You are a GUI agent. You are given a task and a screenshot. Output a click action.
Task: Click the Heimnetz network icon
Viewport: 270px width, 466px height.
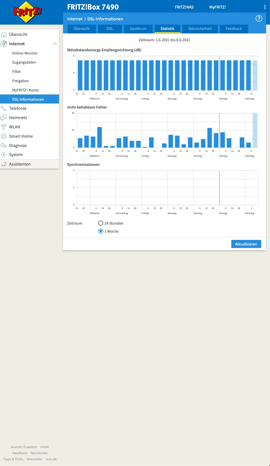pyautogui.click(x=4, y=118)
